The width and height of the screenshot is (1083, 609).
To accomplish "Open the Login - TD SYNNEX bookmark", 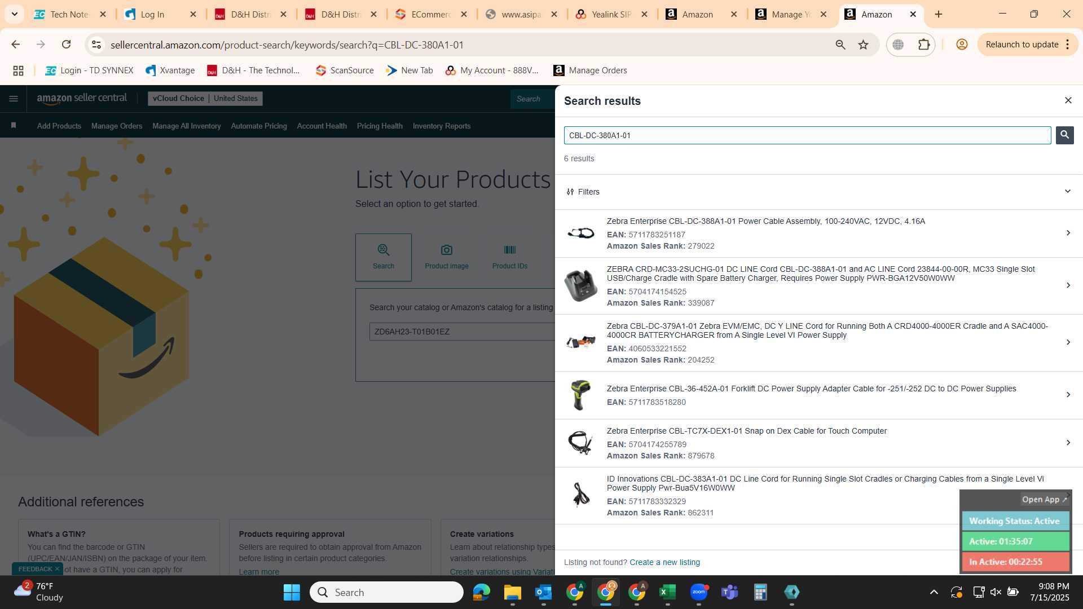I will tap(89, 70).
